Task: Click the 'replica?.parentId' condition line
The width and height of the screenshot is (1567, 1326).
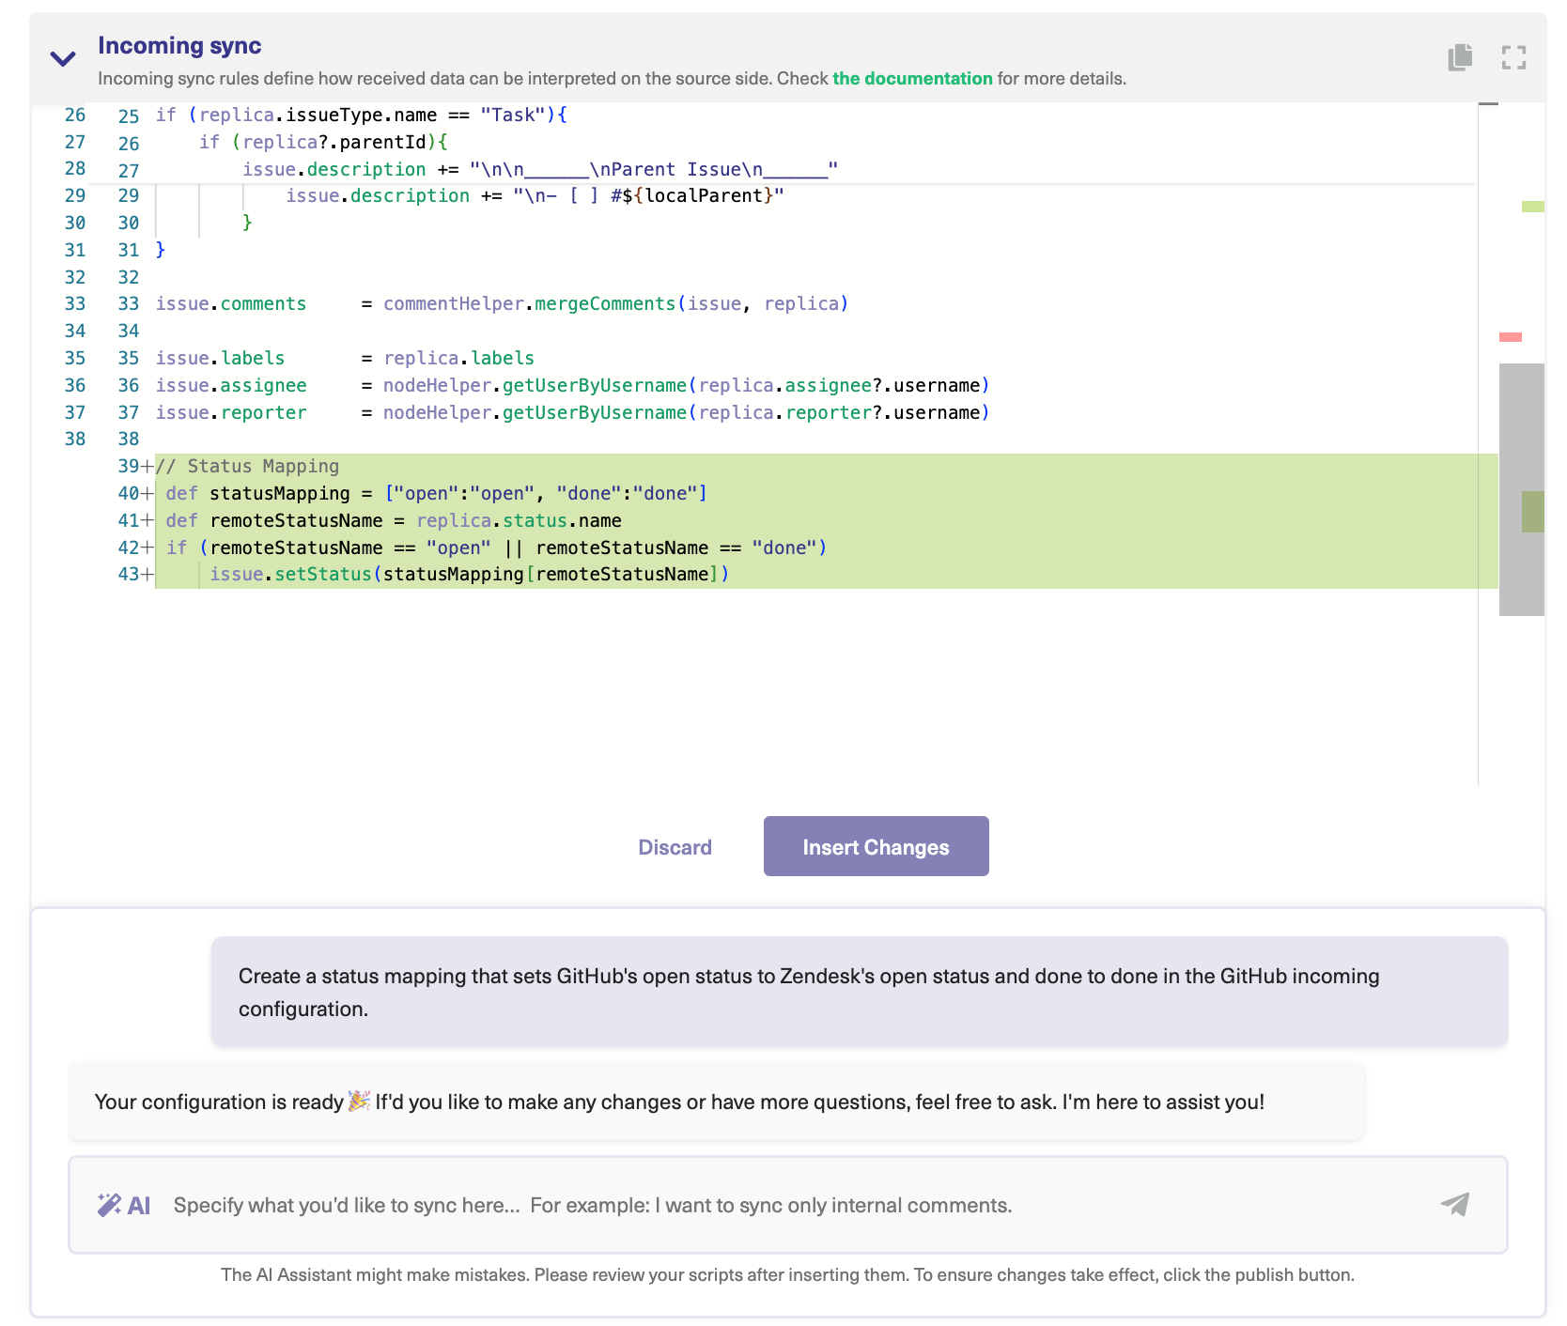Action: (324, 143)
